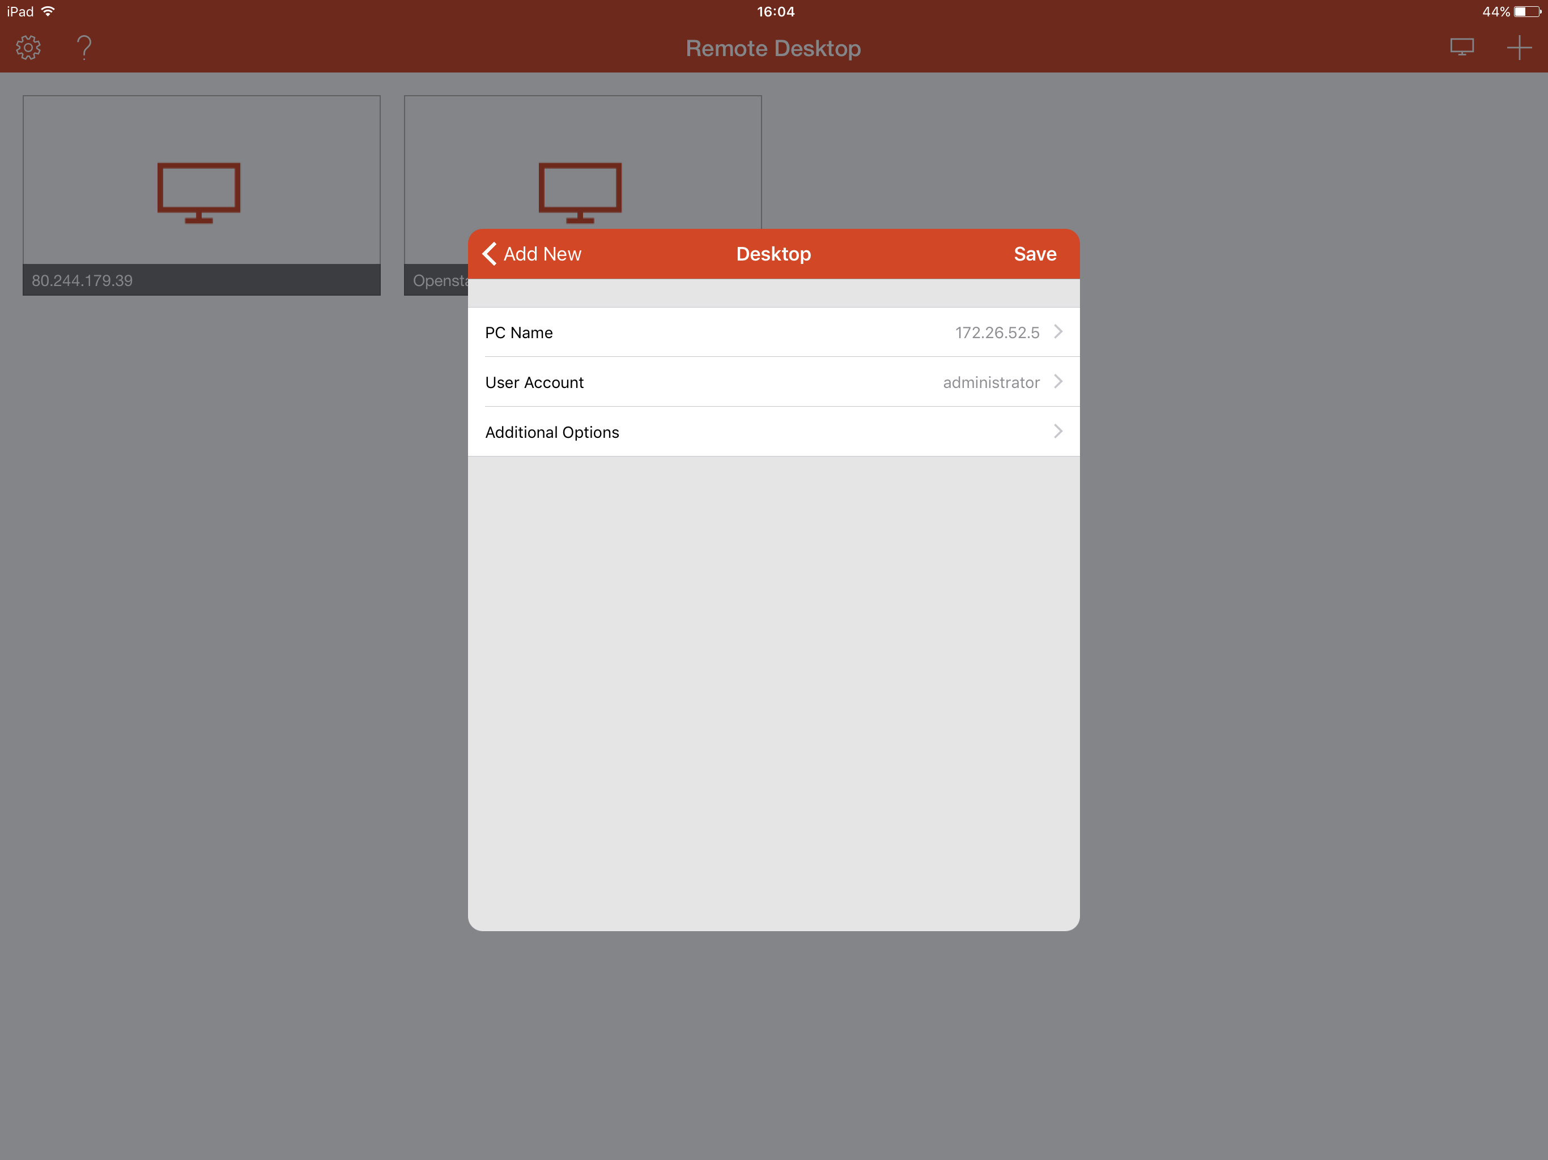Open the settings gear icon
1548x1160 pixels.
[28, 48]
